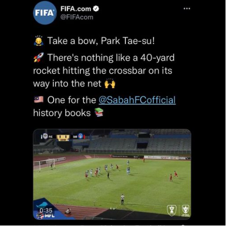This screenshot has width=226, height=226.
Task: Open the three-dot more options menu
Action: [x=187, y=8]
